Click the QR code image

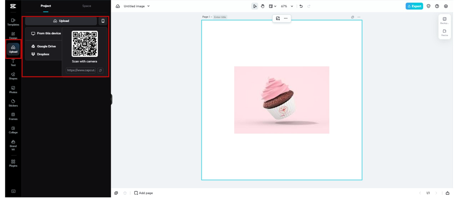click(x=84, y=44)
